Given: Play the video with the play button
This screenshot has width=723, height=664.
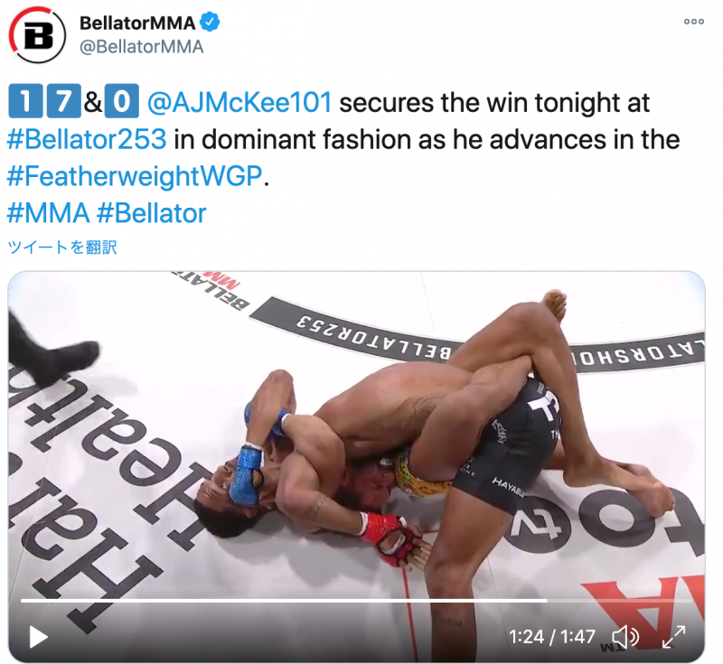Looking at the screenshot, I should point(38,637).
